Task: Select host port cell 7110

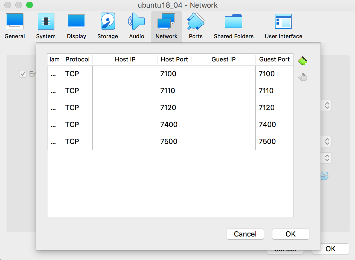Action: [174, 91]
